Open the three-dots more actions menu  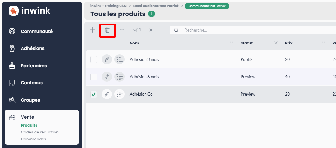click(122, 30)
